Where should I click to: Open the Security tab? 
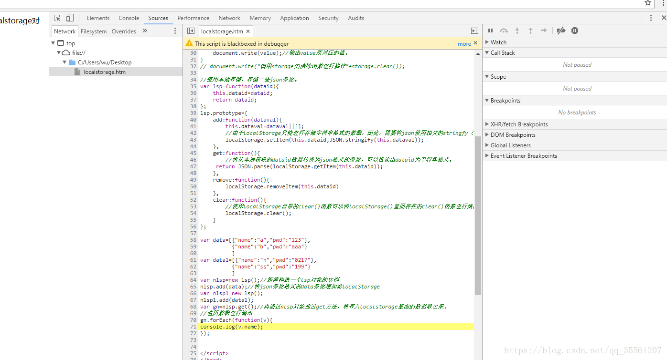point(328,18)
